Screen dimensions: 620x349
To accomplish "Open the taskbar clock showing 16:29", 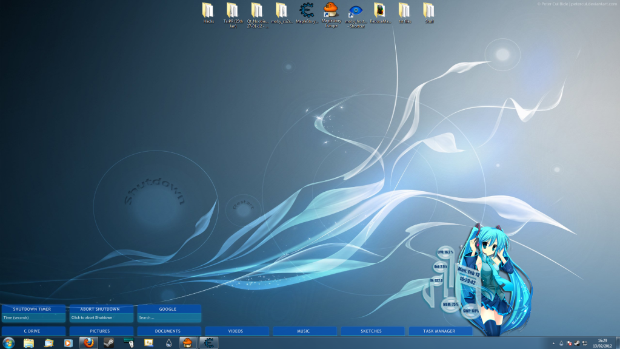I will [x=602, y=343].
